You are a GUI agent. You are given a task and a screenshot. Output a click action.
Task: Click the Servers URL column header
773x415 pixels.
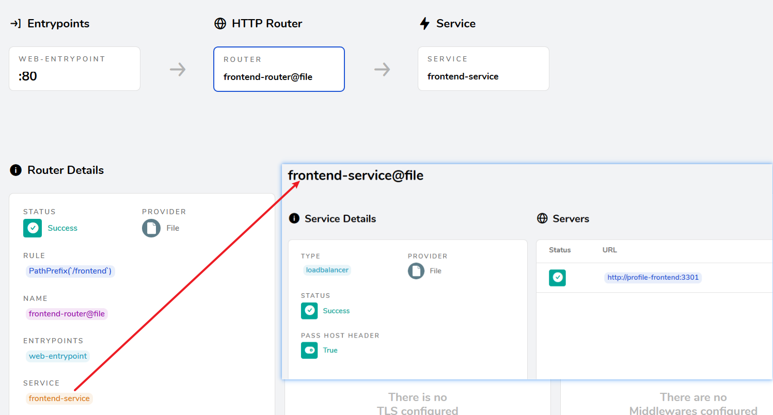pos(610,250)
